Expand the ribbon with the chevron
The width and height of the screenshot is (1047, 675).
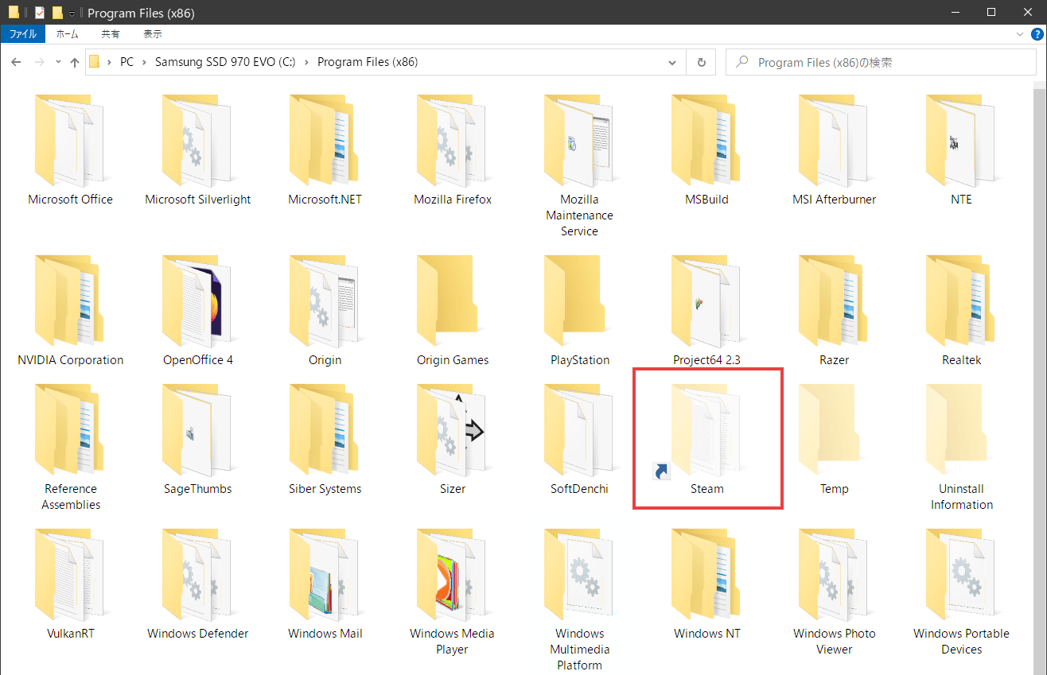coord(1021,34)
